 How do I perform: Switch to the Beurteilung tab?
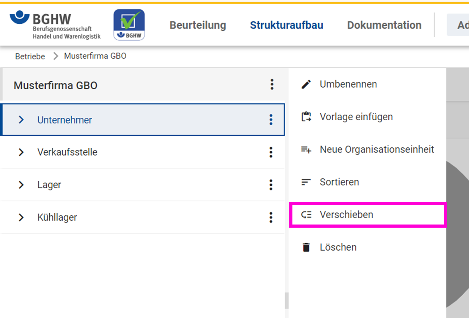point(198,25)
